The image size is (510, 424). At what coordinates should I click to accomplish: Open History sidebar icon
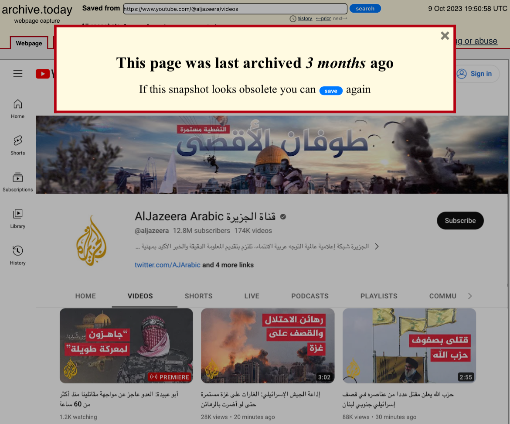[x=17, y=256]
